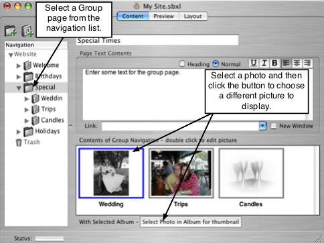Image resolution: width=324 pixels, height=243 pixels.
Task: Switch to the Layout tab
Action: [193, 16]
